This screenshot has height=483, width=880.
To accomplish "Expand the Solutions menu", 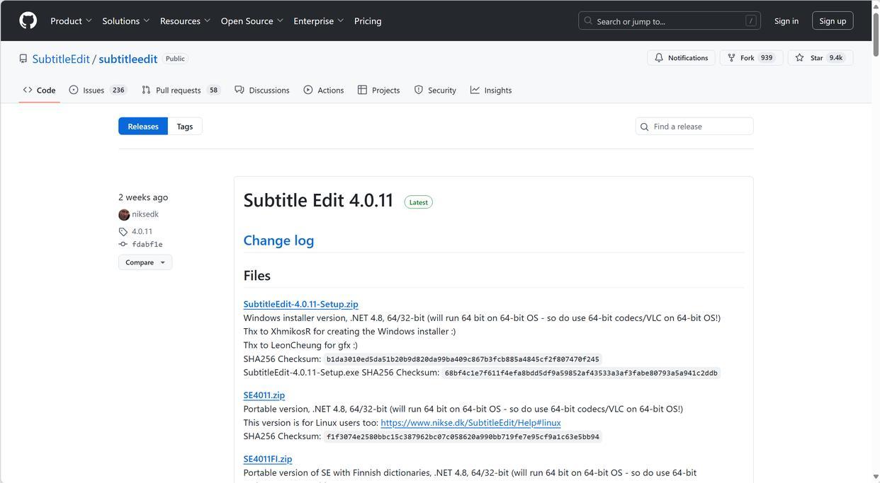I will click(x=125, y=21).
